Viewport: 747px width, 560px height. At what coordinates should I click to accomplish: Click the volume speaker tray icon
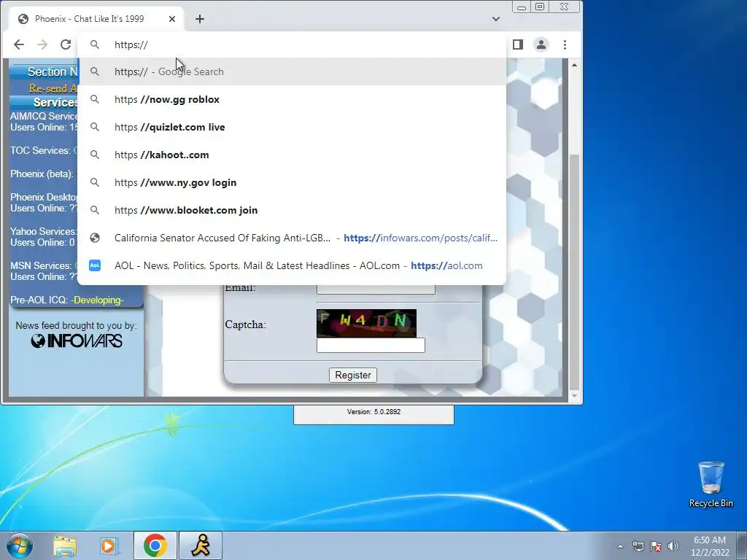point(673,546)
